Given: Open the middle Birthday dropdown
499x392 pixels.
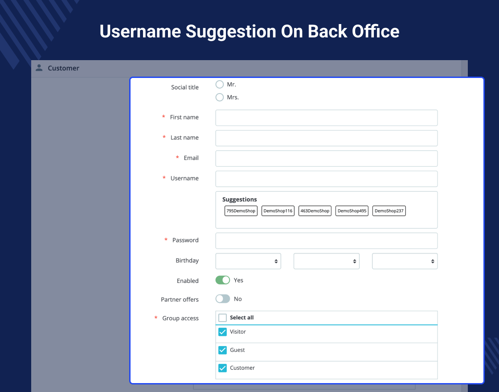Looking at the screenshot, I should pyautogui.click(x=327, y=261).
